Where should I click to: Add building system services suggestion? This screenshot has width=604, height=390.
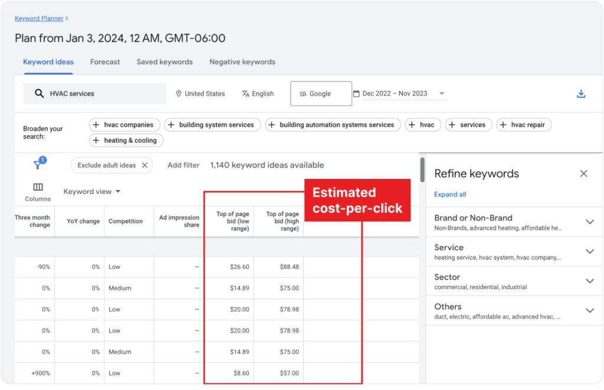click(x=212, y=125)
